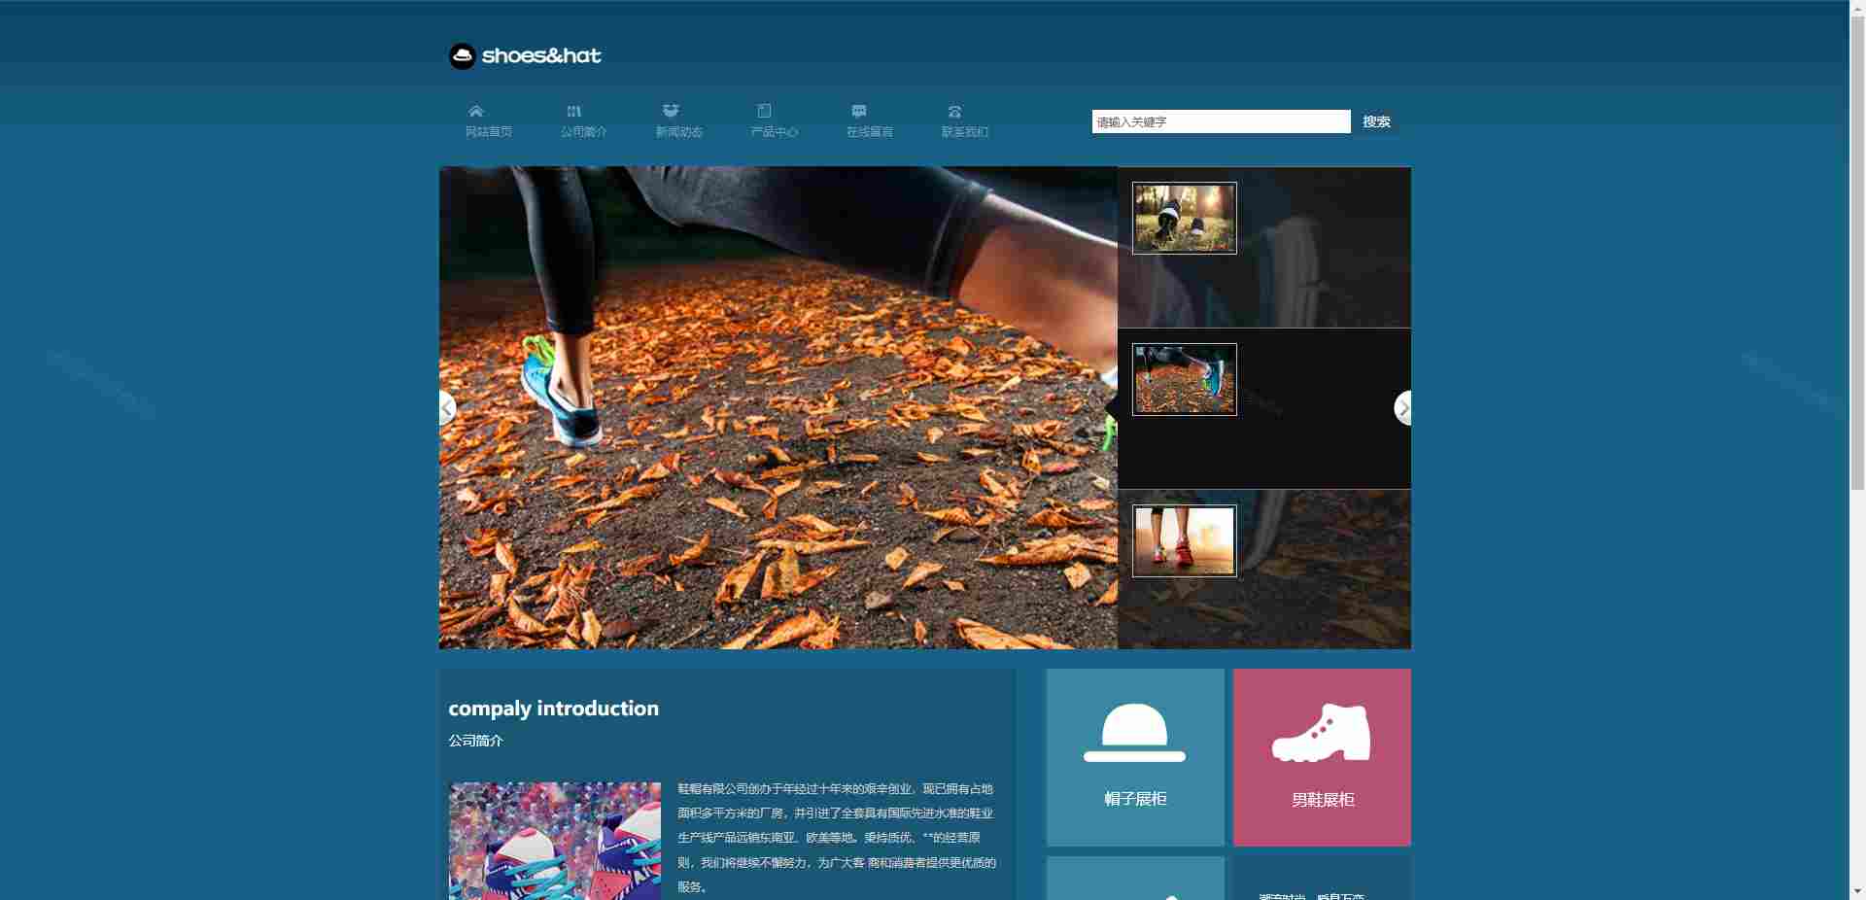
Task: Show next slide with right carousel arrow
Action: click(x=1402, y=408)
